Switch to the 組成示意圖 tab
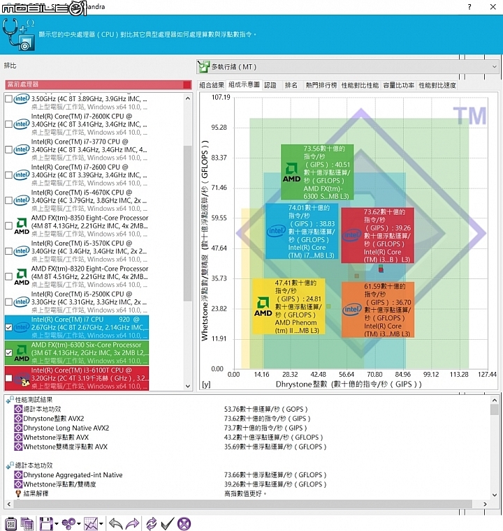 [244, 84]
